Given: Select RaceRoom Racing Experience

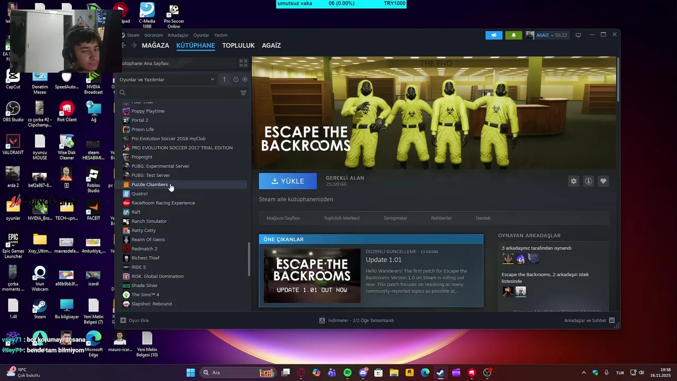Looking at the screenshot, I should pos(163,203).
